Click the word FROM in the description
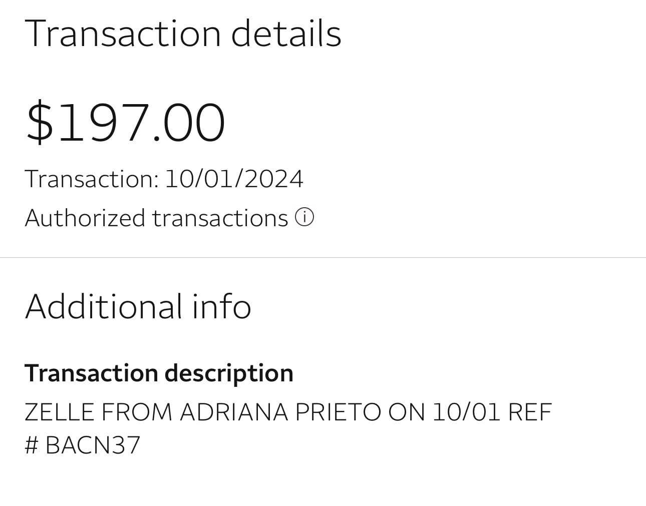This screenshot has width=646, height=506. pyautogui.click(x=136, y=412)
